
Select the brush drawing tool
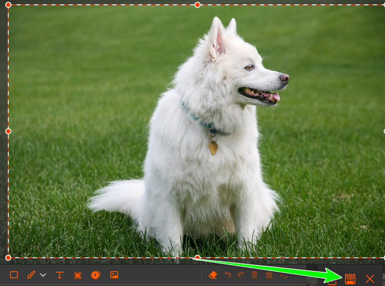click(31, 275)
